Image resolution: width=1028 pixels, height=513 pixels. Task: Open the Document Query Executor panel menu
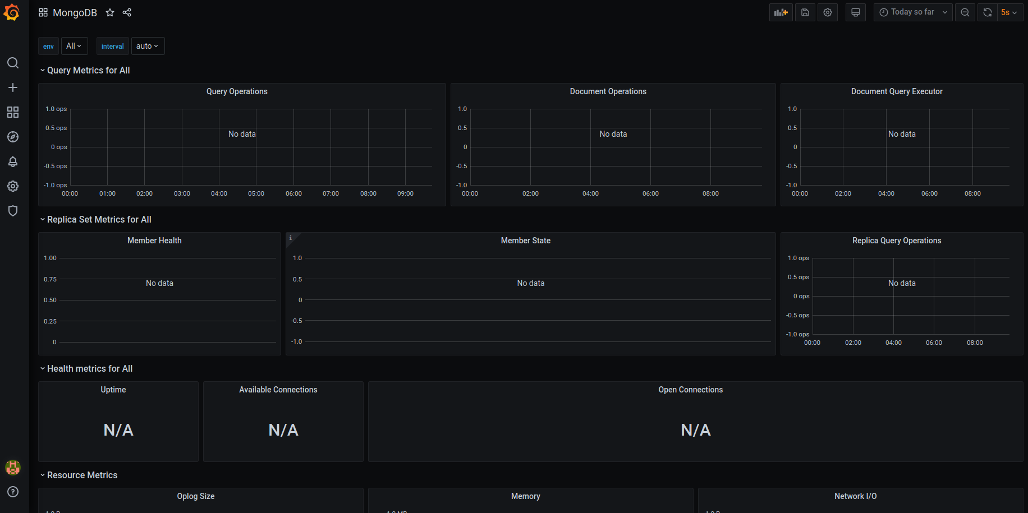coord(897,91)
